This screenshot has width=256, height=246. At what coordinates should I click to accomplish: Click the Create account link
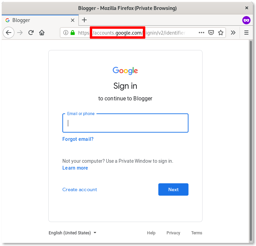click(x=80, y=189)
